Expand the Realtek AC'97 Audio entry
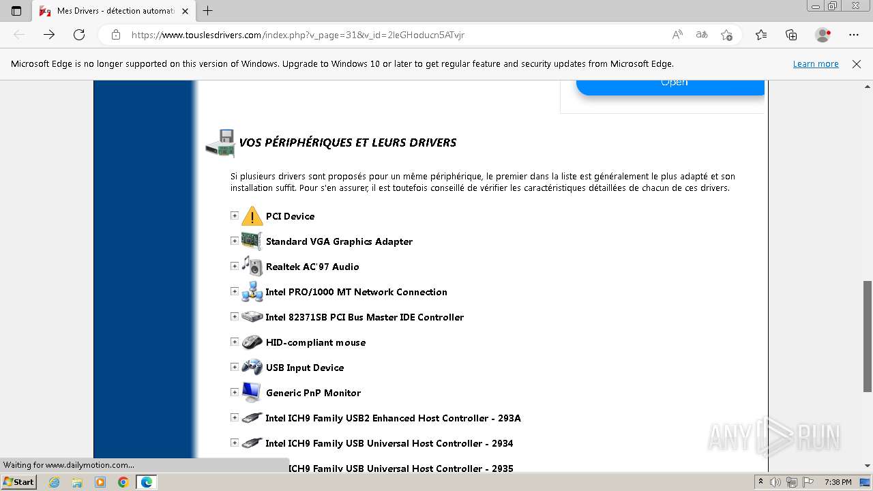Screen dimensions: 873x491 coord(235,266)
